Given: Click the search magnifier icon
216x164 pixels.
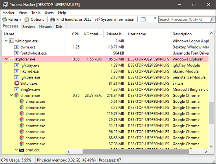Looking at the screenshot, I should [x=212, y=19].
